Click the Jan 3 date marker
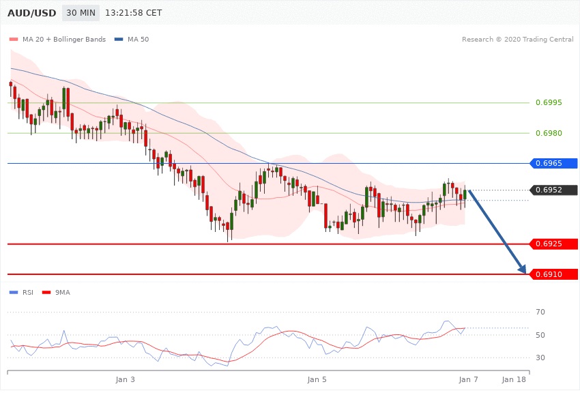Viewport: 580px width, 393px height. [126, 379]
